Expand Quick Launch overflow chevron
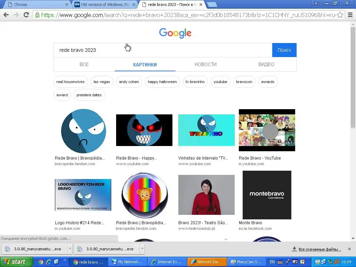Screen dimensions: 356x267 [65, 260]
